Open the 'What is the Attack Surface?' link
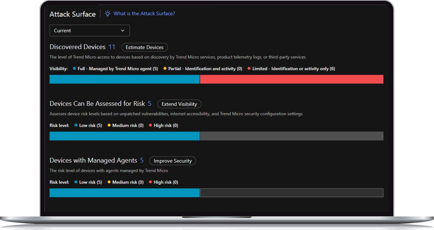Image resolution: width=434 pixels, height=230 pixels. 144,14
